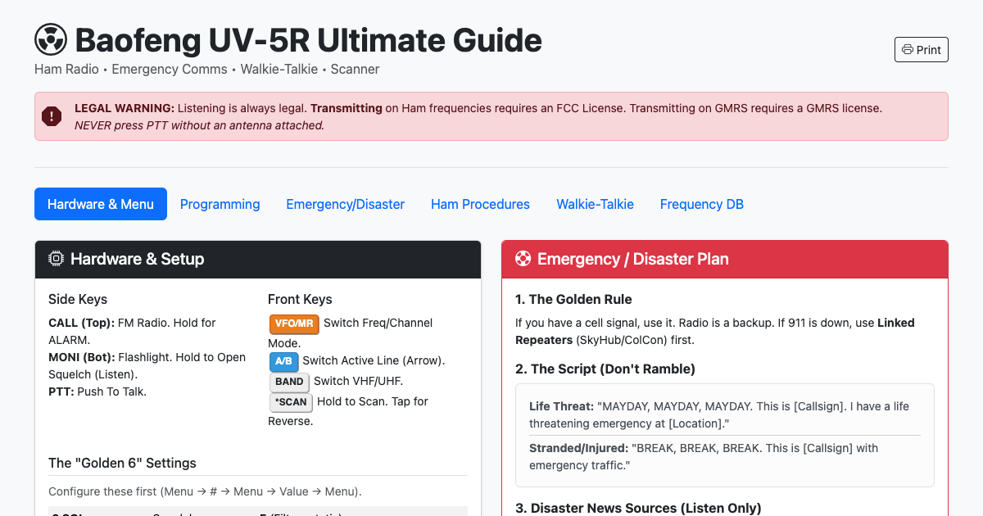Select the Ham Procedures tab

point(480,204)
